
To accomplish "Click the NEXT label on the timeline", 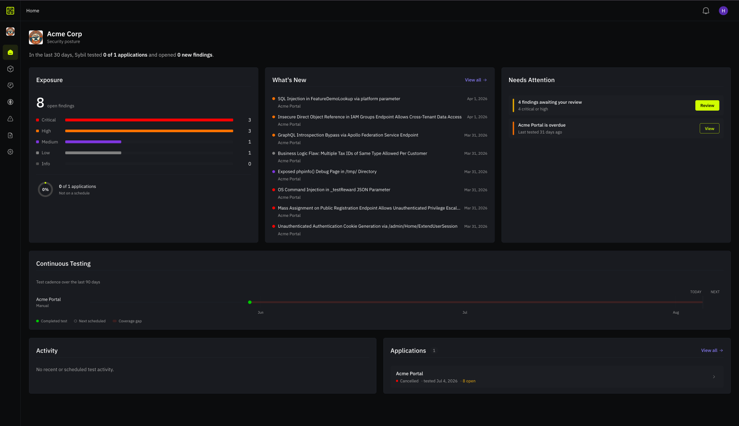I will coord(715,292).
